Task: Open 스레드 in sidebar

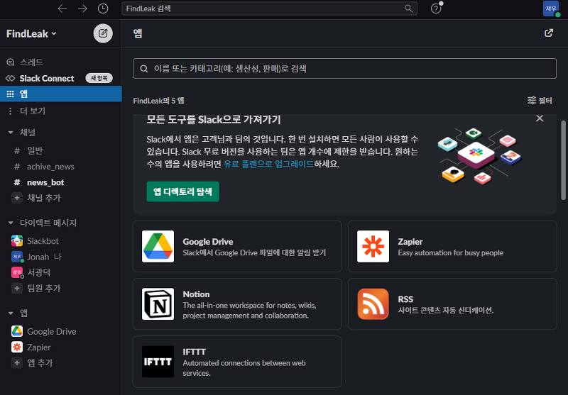Action: point(61,62)
